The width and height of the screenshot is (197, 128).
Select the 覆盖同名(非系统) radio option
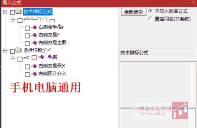coord(150,19)
